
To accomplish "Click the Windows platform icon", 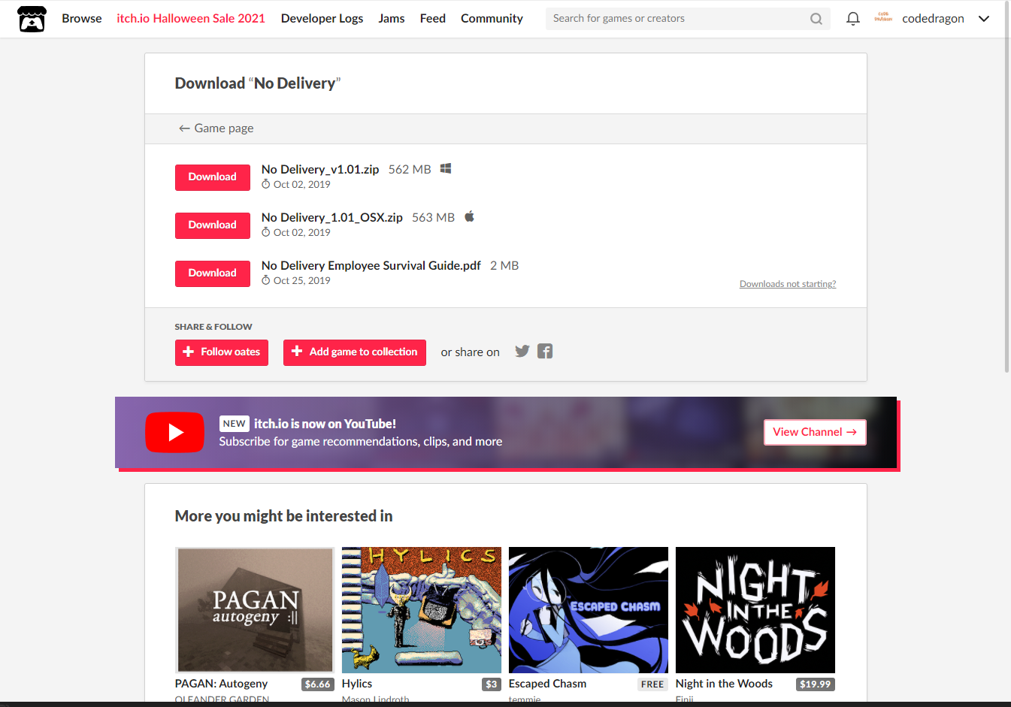I will (x=446, y=168).
